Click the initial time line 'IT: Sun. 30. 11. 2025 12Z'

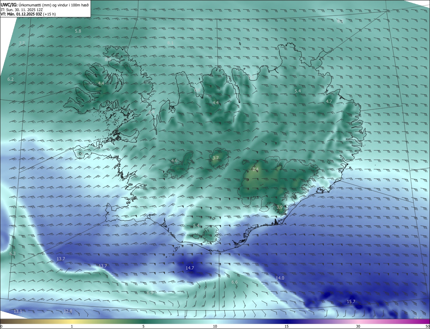click(22, 10)
